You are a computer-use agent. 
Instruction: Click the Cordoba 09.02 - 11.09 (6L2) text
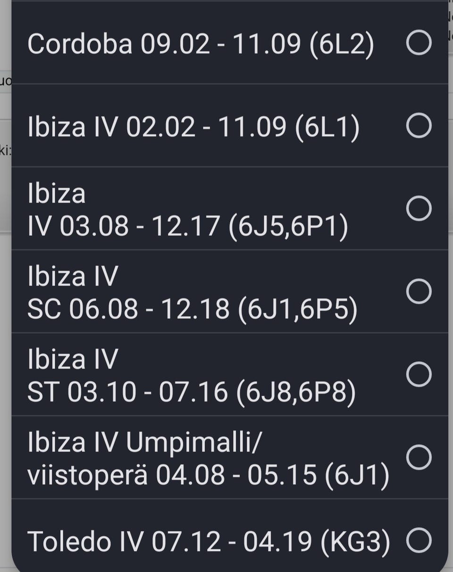pos(201,44)
